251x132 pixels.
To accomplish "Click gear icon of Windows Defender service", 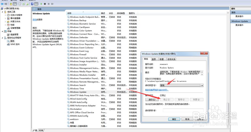I will click(x=68, y=37).
